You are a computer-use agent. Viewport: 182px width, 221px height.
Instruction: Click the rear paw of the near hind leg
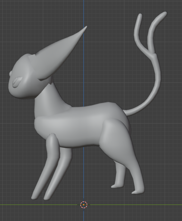pyautogui.click(x=138, y=192)
